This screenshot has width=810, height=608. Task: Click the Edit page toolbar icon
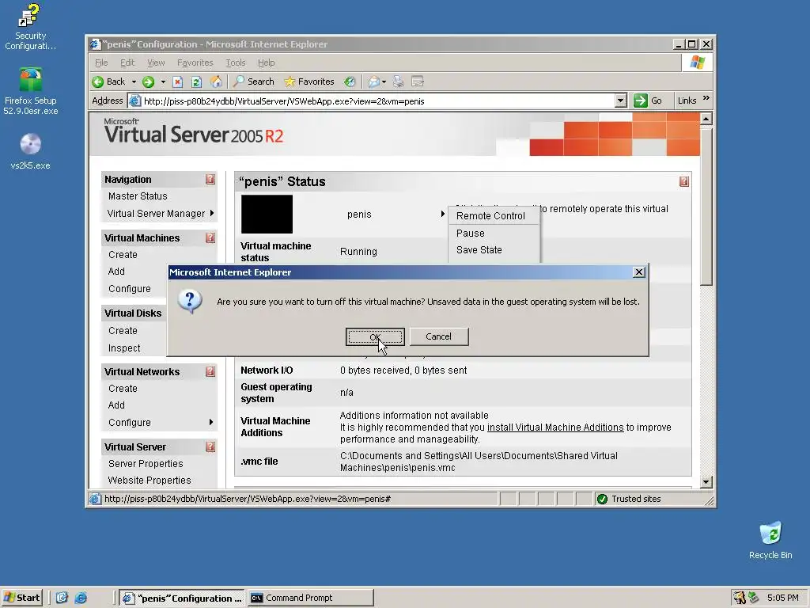[x=418, y=82]
